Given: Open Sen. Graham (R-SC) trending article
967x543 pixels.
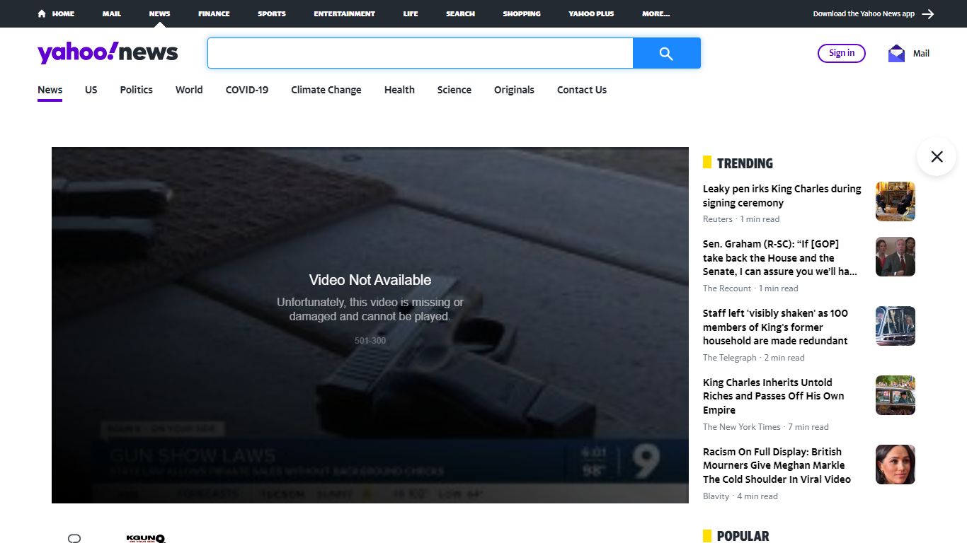Looking at the screenshot, I should pos(780,257).
